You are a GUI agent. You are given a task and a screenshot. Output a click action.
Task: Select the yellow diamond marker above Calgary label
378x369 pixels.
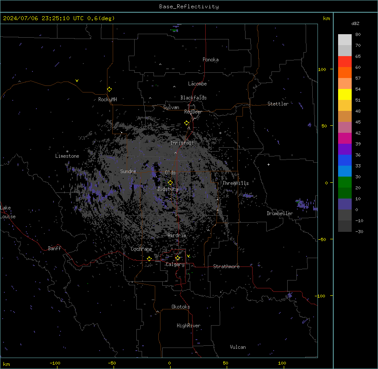178,258
